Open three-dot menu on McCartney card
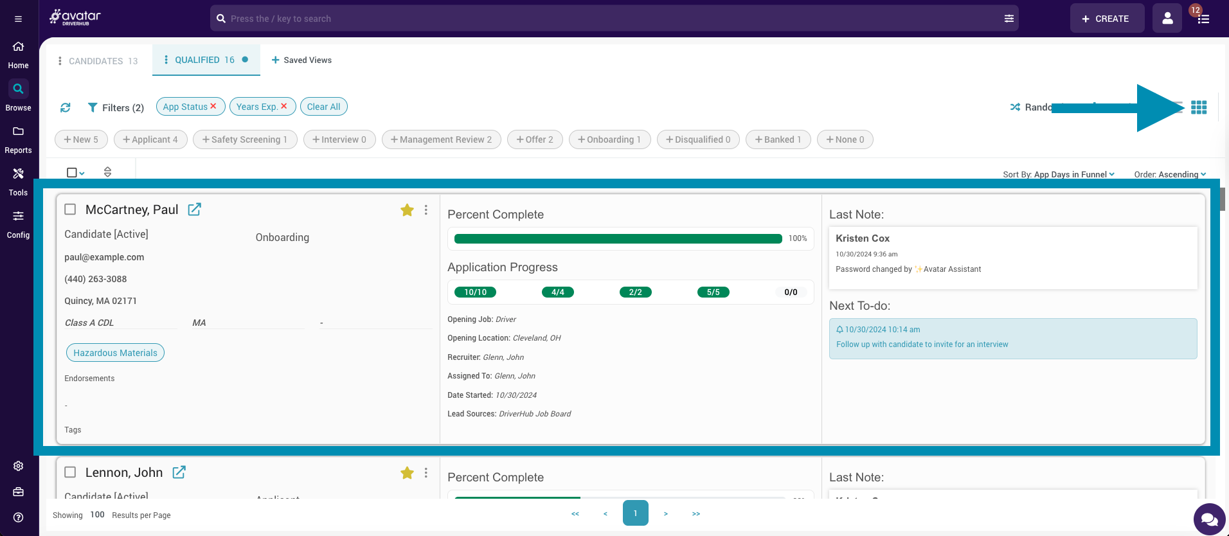The width and height of the screenshot is (1229, 536). pyautogui.click(x=426, y=210)
